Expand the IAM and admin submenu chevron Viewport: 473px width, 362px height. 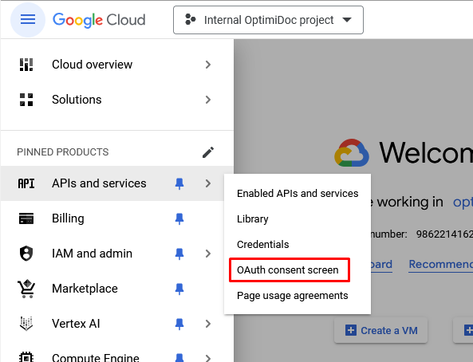click(208, 254)
